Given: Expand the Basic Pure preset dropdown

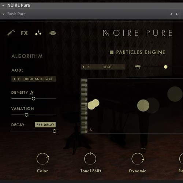Looking at the screenshot, I should (3, 14).
